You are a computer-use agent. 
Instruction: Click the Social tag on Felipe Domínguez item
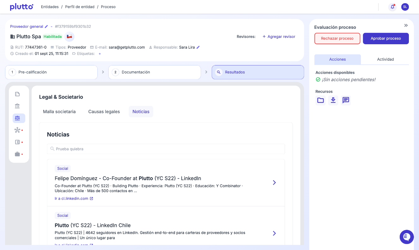(x=63, y=168)
